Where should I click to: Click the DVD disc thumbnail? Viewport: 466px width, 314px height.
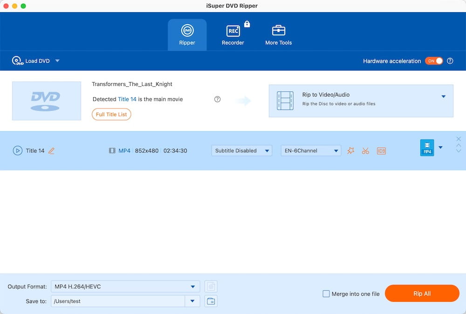pyautogui.click(x=47, y=101)
